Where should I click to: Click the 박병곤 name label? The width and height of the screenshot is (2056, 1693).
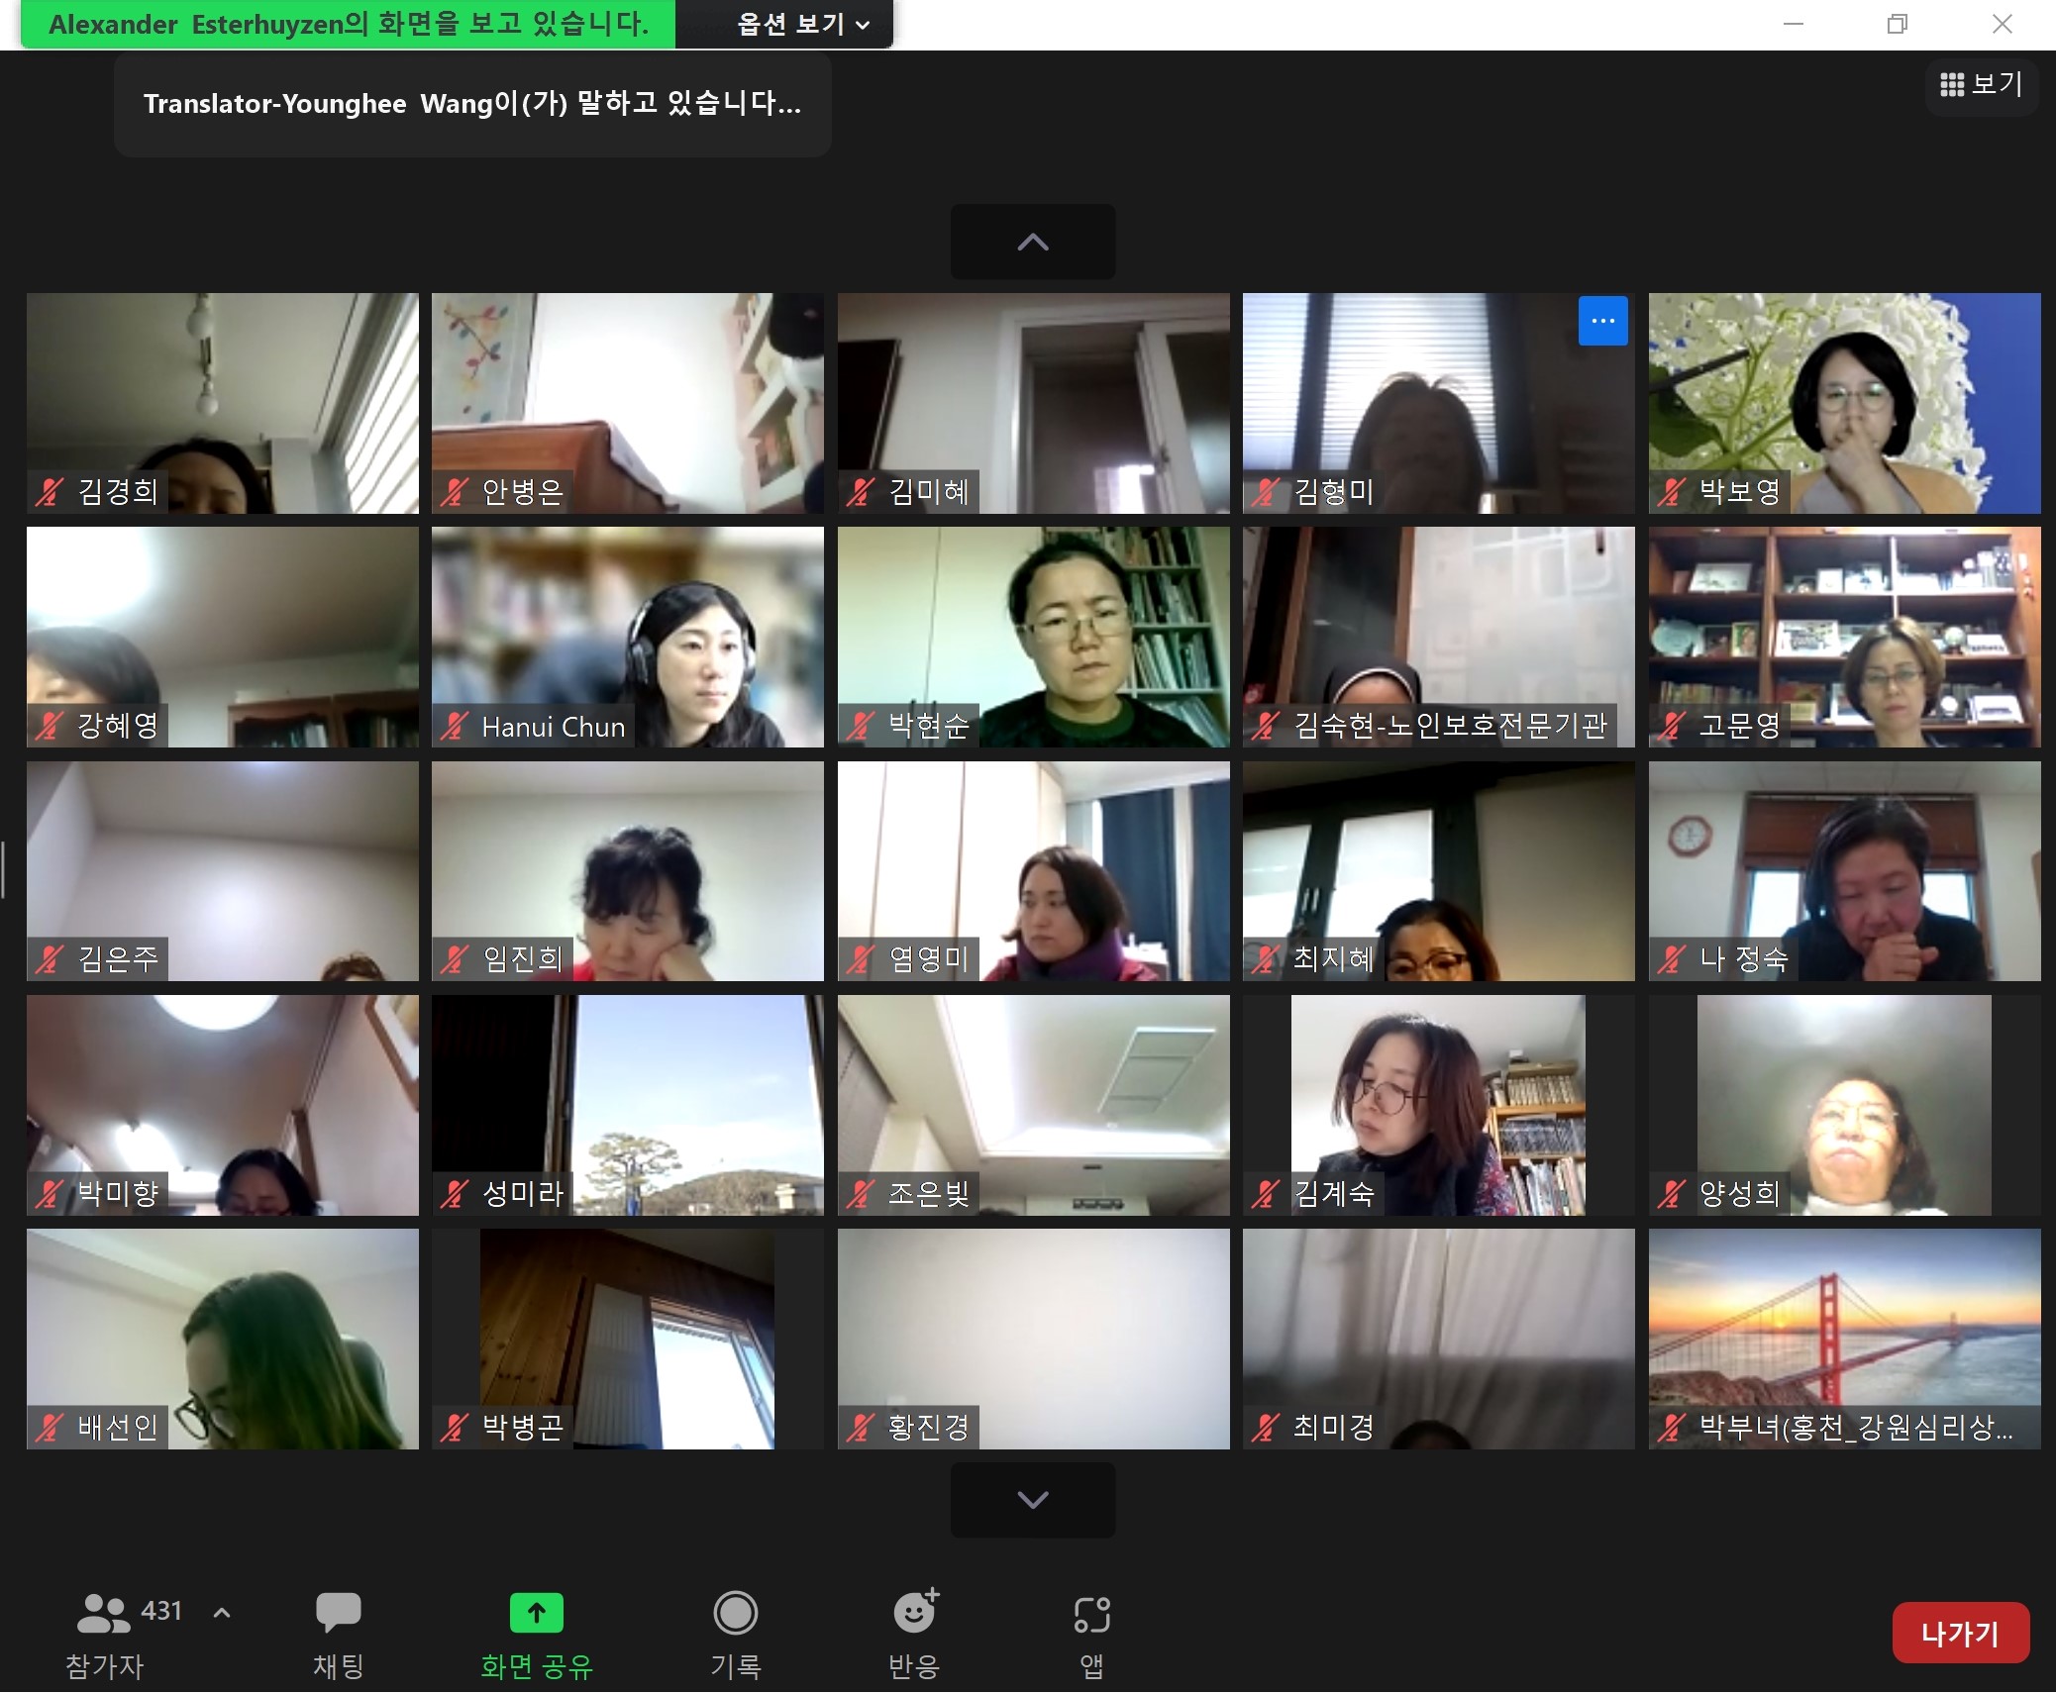click(523, 1428)
